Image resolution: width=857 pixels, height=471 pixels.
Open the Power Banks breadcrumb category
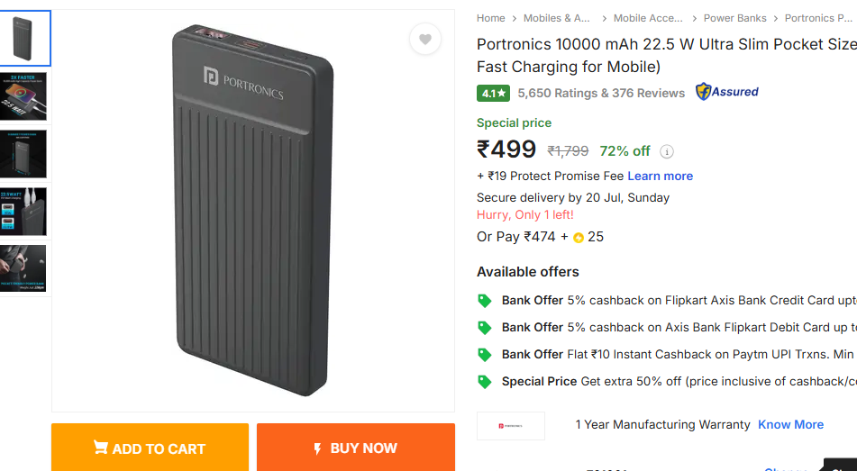pos(734,18)
